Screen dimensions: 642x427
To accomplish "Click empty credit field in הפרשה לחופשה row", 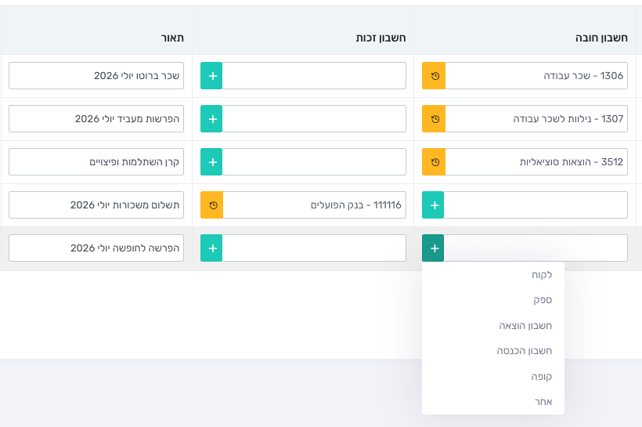I will pos(314,248).
